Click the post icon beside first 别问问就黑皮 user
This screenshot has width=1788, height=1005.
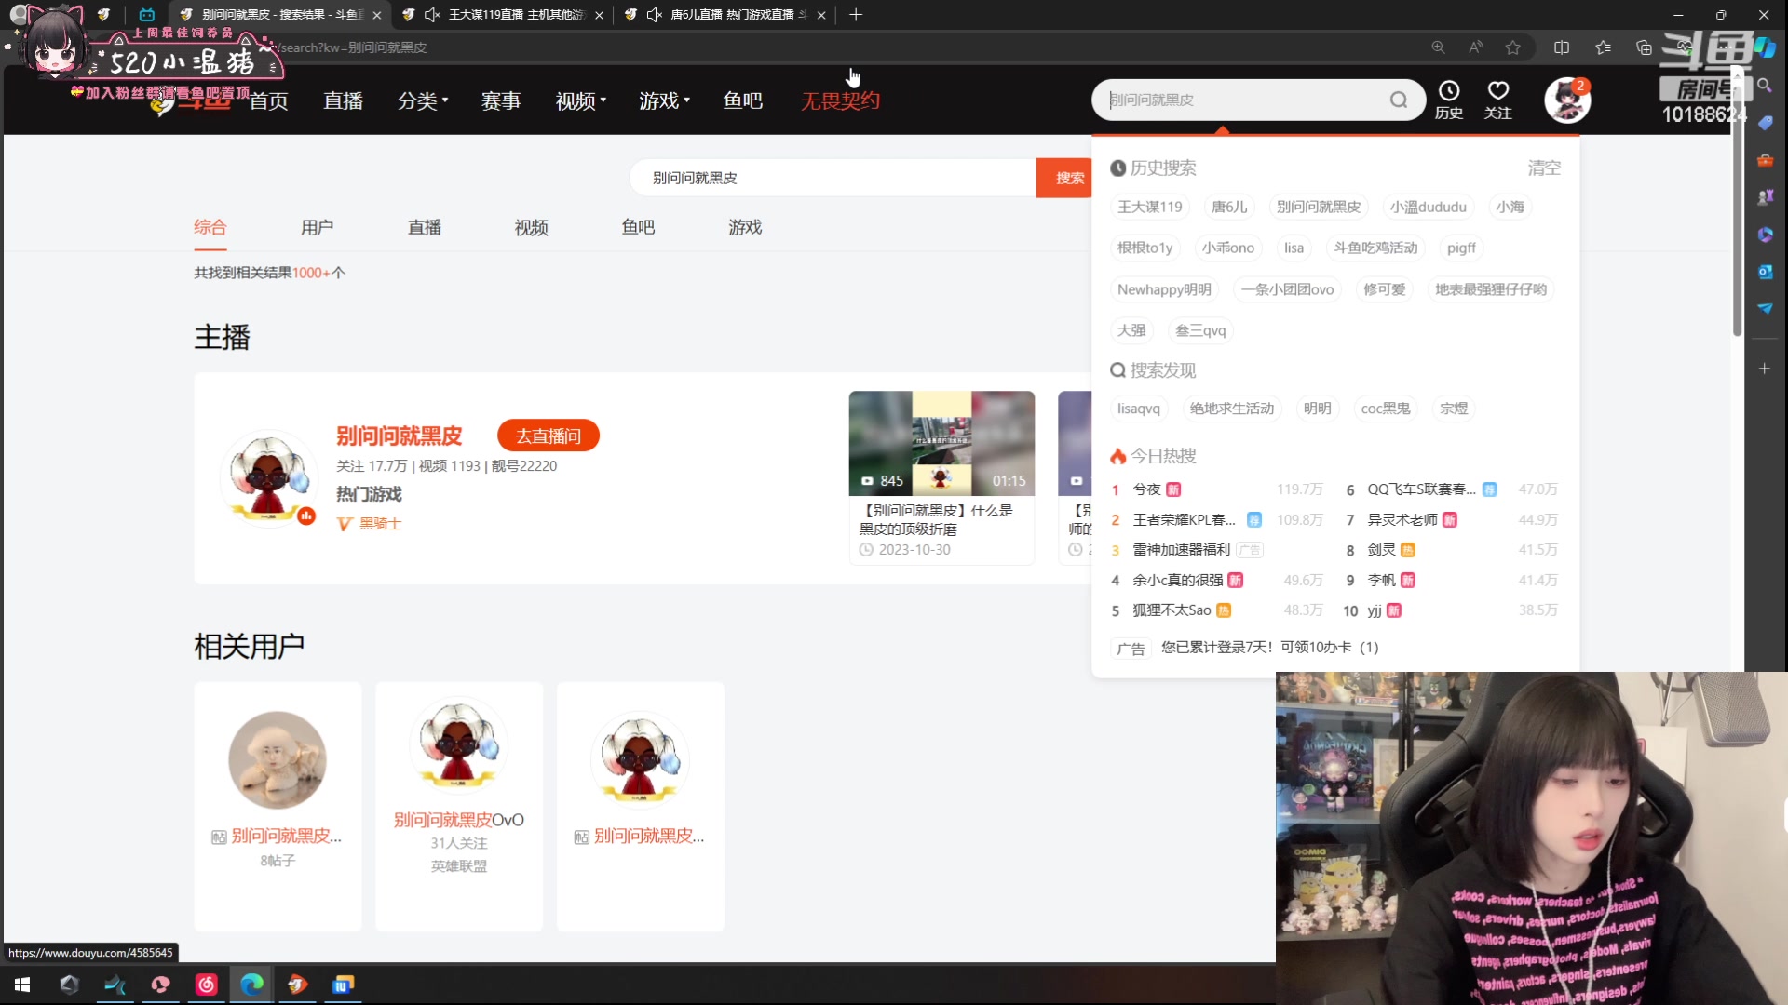tap(219, 837)
